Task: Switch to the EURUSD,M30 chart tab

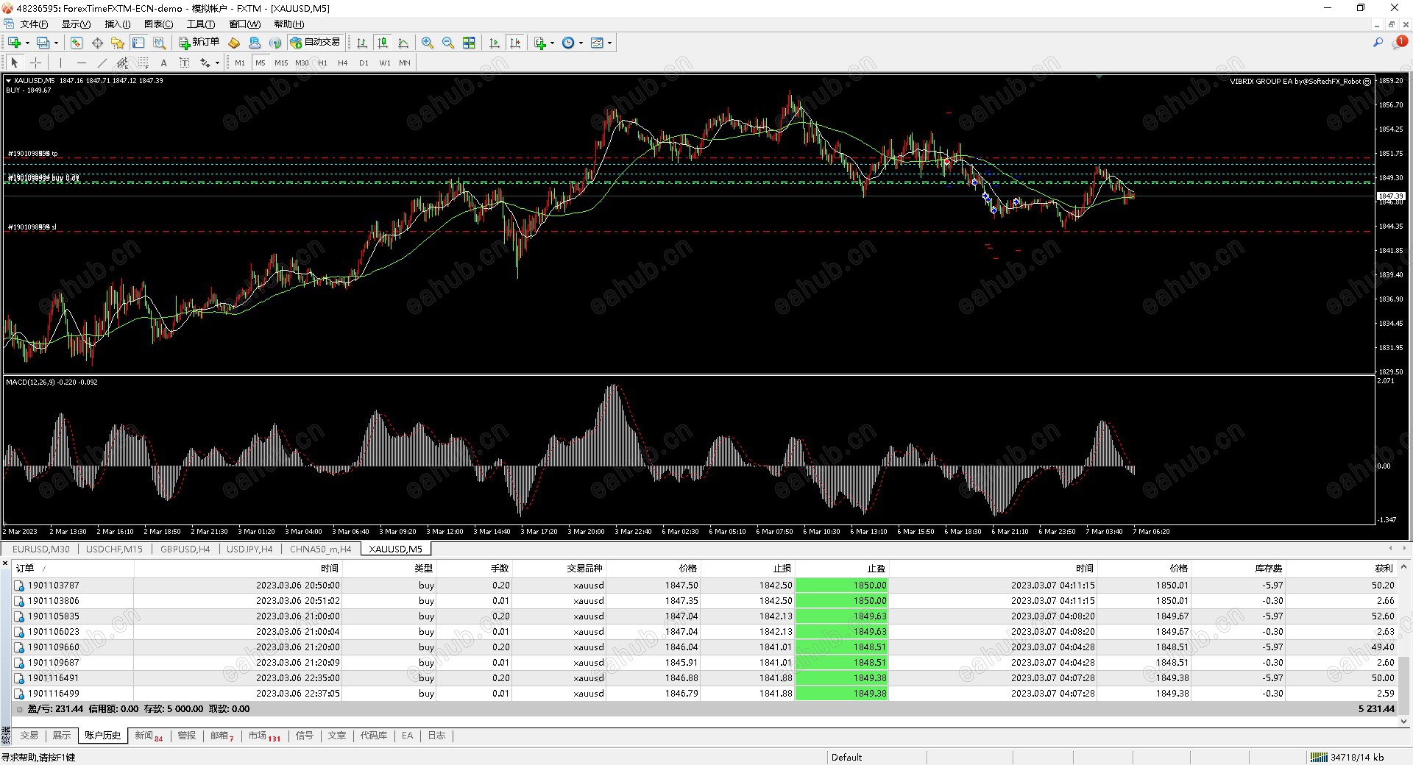Action: point(41,549)
